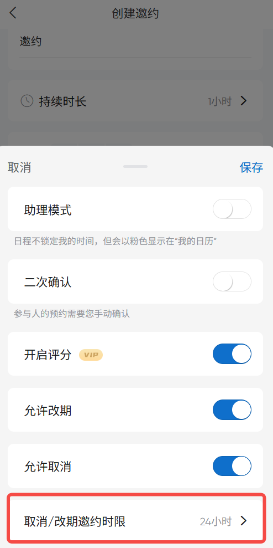
Task: Click the 1小时 duration value
Action: click(219, 101)
